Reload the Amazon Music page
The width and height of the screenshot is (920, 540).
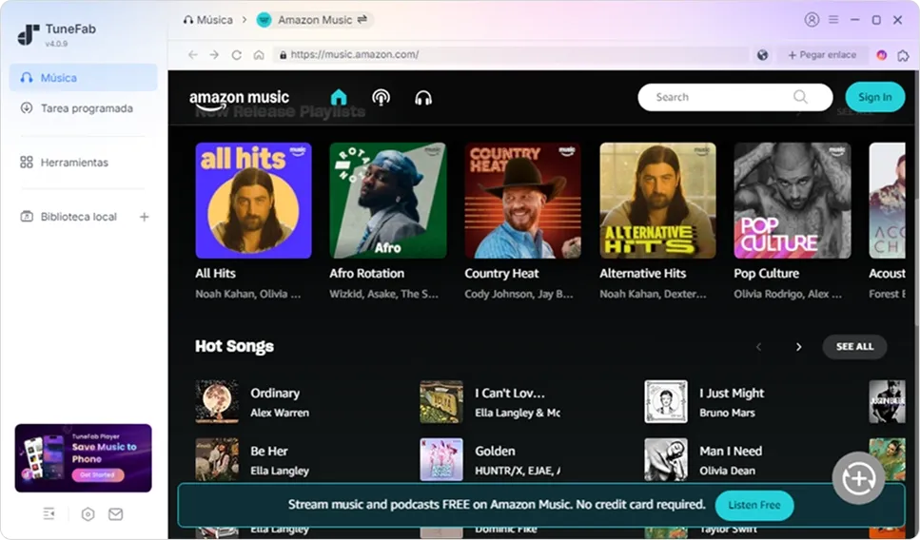(237, 54)
